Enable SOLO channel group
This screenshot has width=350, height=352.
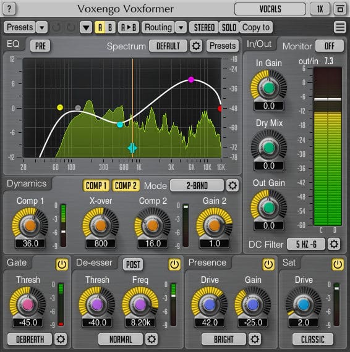point(229,27)
